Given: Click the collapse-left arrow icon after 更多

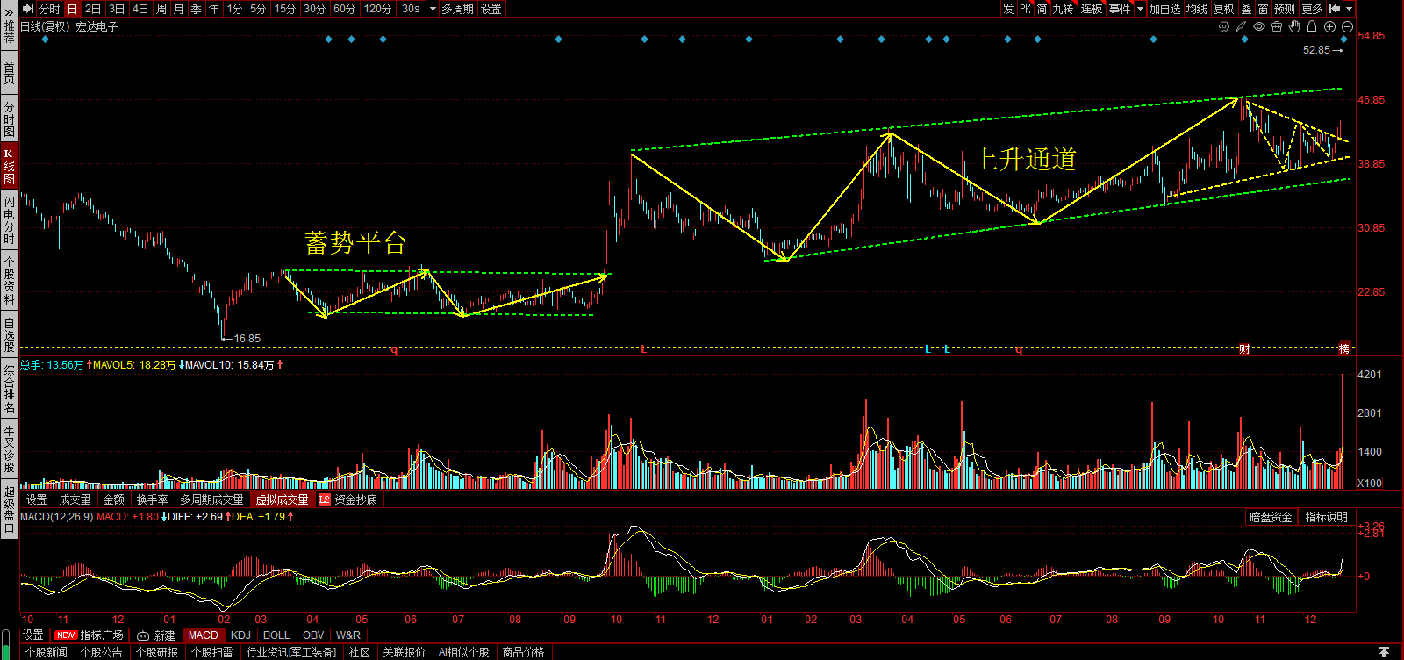Looking at the screenshot, I should [1335, 8].
